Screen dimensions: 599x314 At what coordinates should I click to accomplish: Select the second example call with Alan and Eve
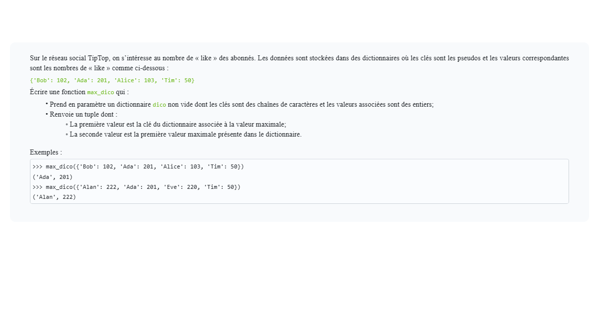pos(136,187)
